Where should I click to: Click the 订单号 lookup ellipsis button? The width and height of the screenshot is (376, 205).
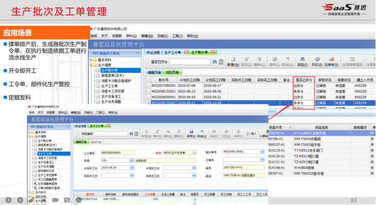tap(262, 159)
